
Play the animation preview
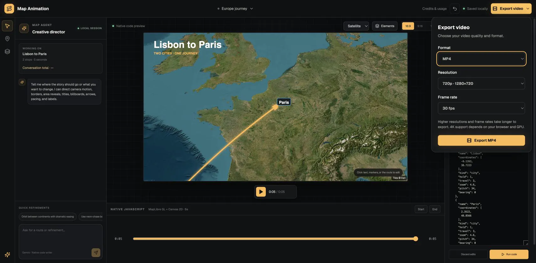(261, 192)
